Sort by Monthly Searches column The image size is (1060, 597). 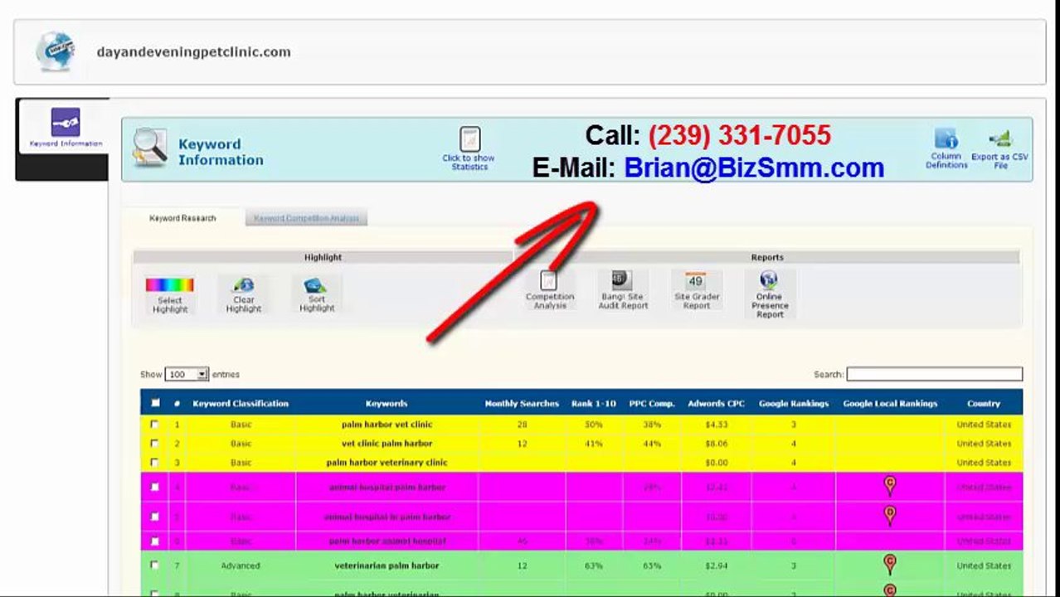pyautogui.click(x=522, y=404)
